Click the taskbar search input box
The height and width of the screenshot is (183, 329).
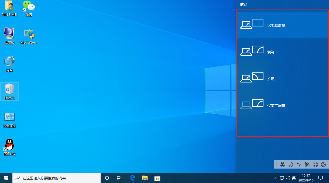[x=57, y=178]
